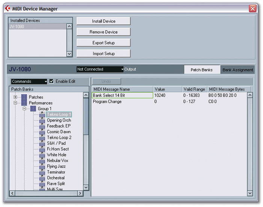263x207 pixels.
Task: Click the Import Setup button
Action: coord(103,54)
